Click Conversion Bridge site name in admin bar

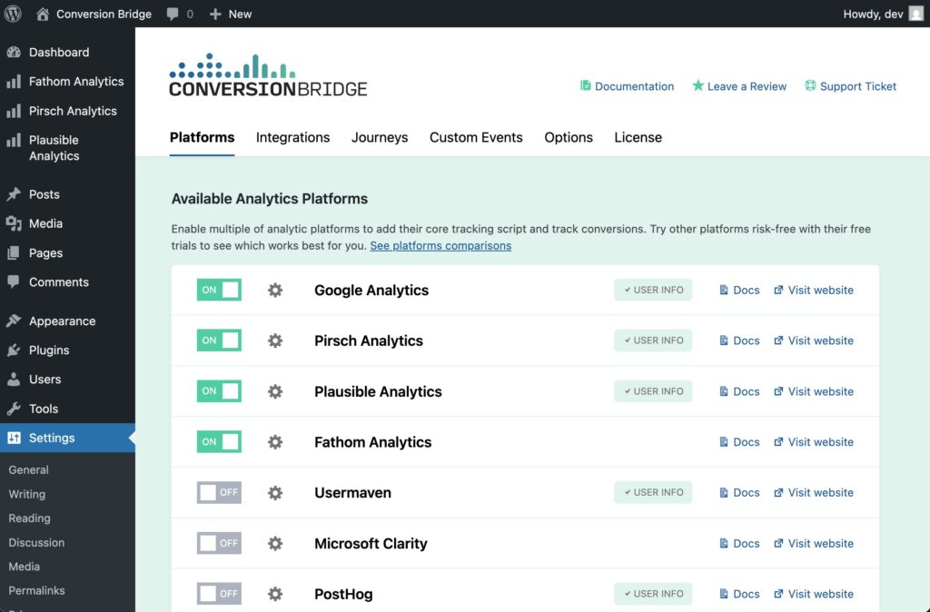104,14
